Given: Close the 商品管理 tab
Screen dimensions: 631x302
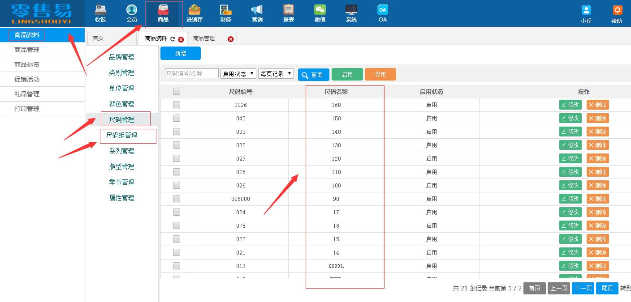Looking at the screenshot, I should (231, 39).
